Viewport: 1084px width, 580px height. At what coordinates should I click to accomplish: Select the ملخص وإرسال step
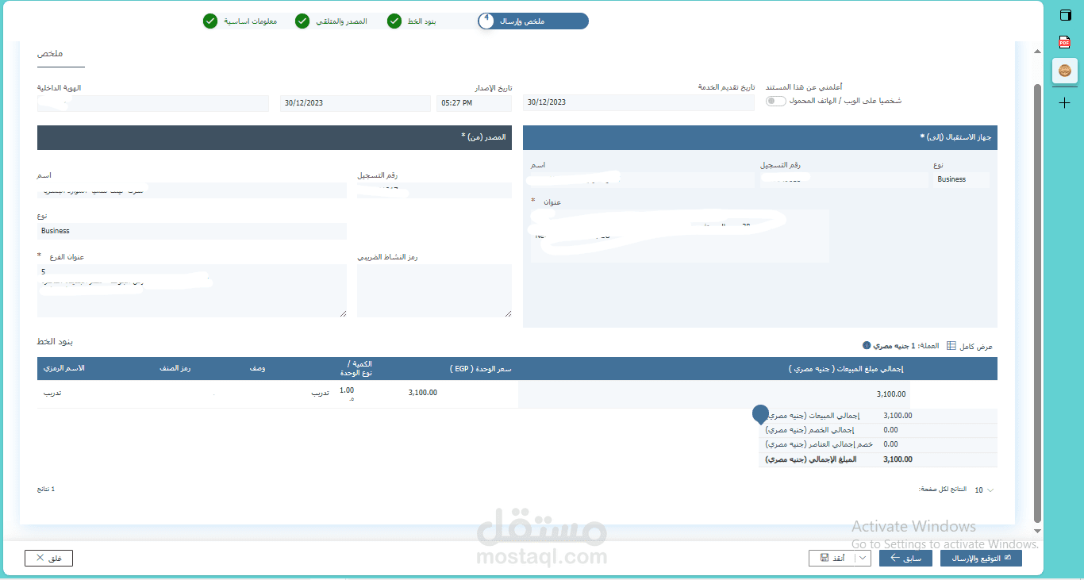click(533, 21)
